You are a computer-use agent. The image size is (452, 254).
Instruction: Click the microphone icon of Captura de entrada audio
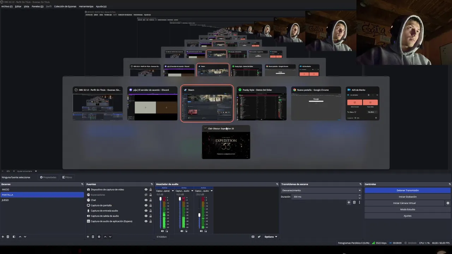click(88, 211)
